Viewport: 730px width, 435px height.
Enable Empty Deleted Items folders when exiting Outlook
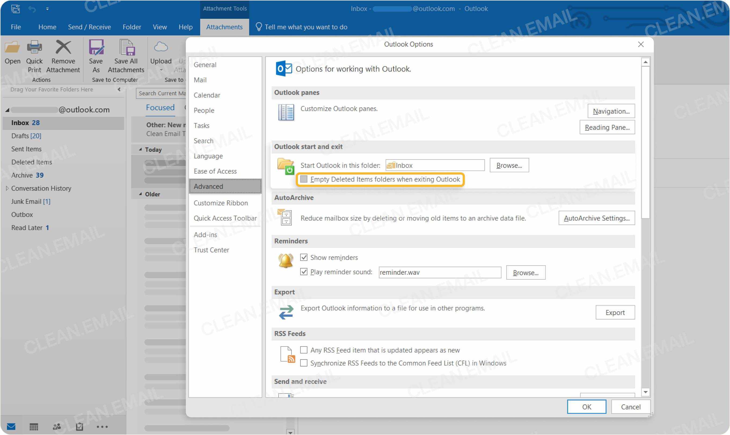point(304,179)
